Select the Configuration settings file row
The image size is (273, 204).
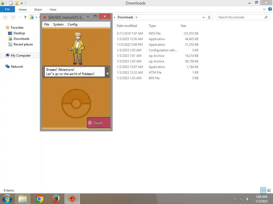(x=158, y=50)
